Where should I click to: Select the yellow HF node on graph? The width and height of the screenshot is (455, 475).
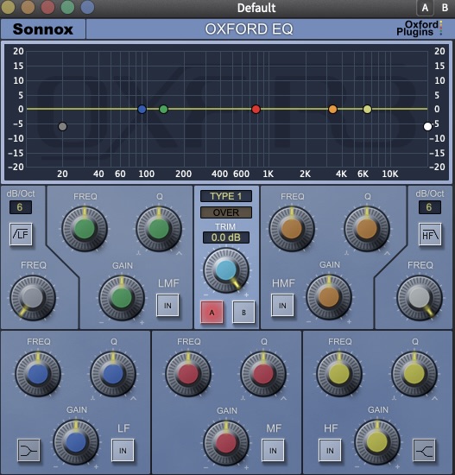click(x=367, y=109)
